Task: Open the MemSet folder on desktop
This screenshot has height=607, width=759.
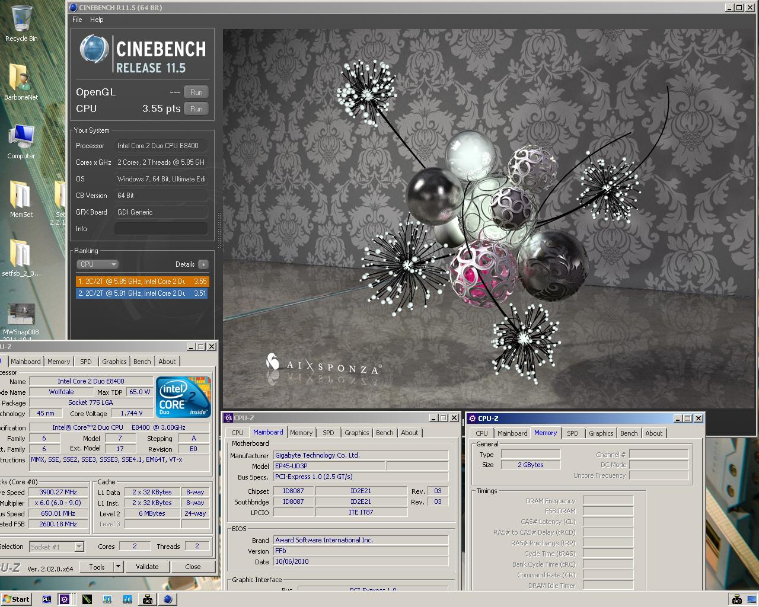Action: point(21,199)
